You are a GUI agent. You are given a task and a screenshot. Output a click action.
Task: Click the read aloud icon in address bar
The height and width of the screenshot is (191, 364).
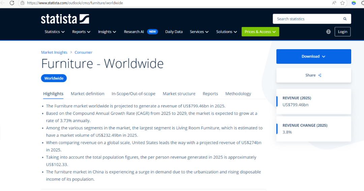334,3
